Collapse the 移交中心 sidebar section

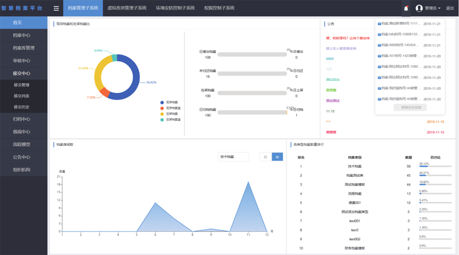pos(23,73)
